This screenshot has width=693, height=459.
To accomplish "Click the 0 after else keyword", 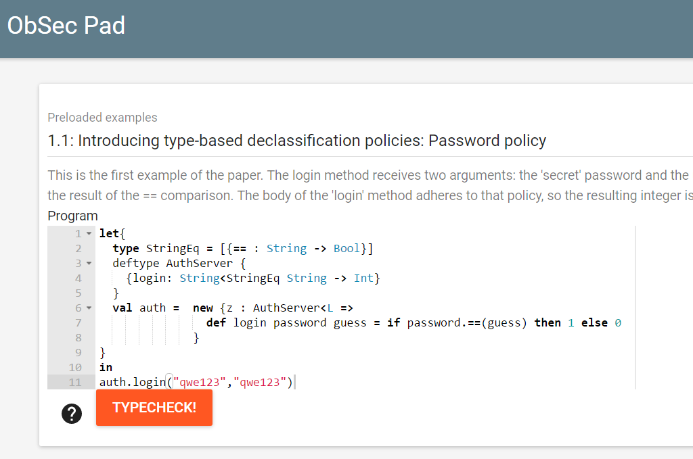I will click(x=618, y=323).
